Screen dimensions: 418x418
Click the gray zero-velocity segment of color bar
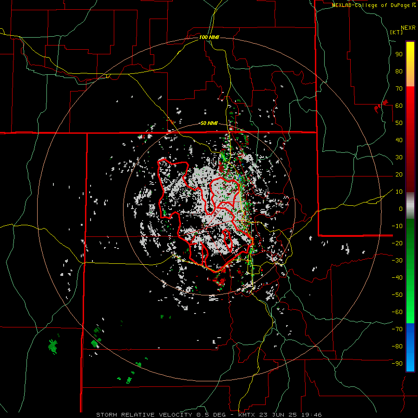(x=410, y=205)
